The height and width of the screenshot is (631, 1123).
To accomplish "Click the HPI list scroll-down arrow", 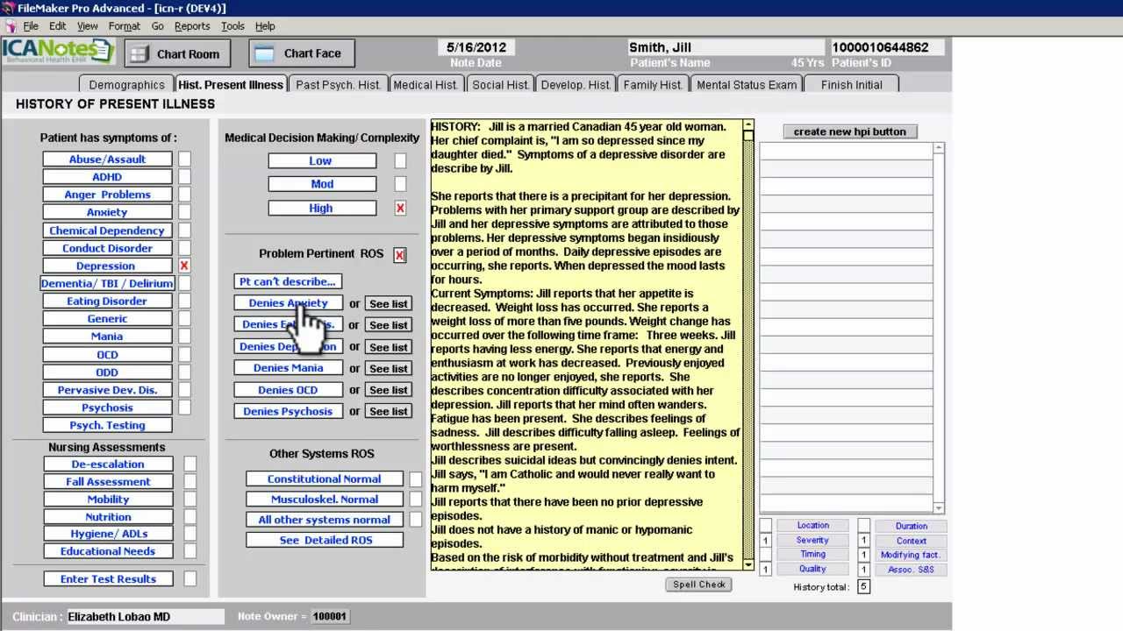I will click(x=939, y=507).
